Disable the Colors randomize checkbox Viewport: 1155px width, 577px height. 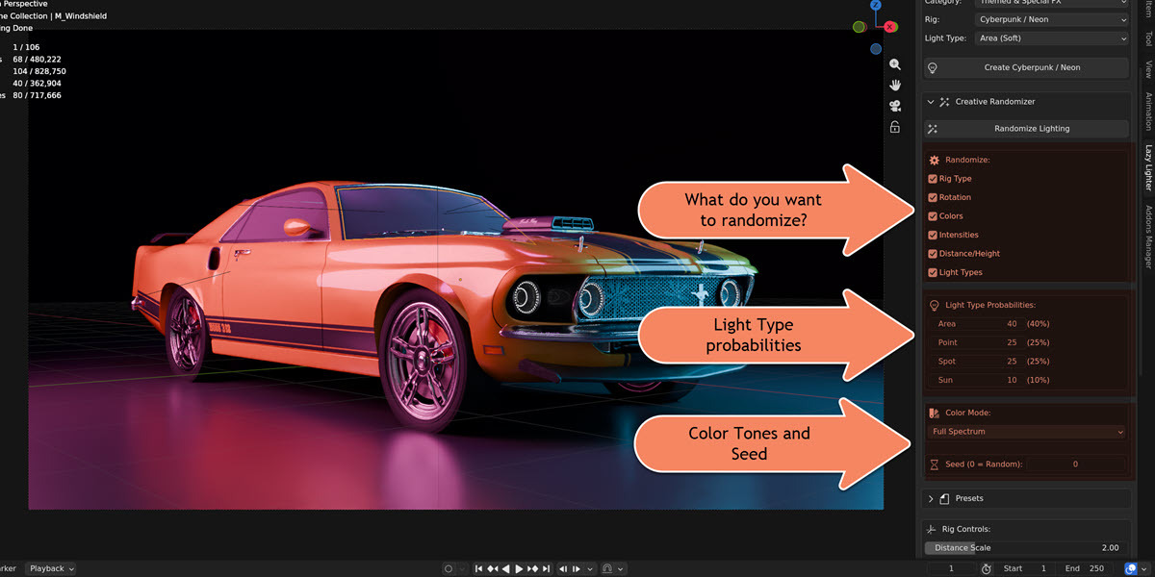click(933, 216)
